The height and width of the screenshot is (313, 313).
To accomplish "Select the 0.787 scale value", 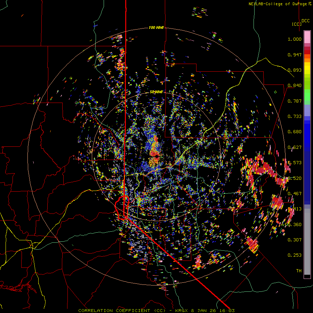I will click(295, 101).
